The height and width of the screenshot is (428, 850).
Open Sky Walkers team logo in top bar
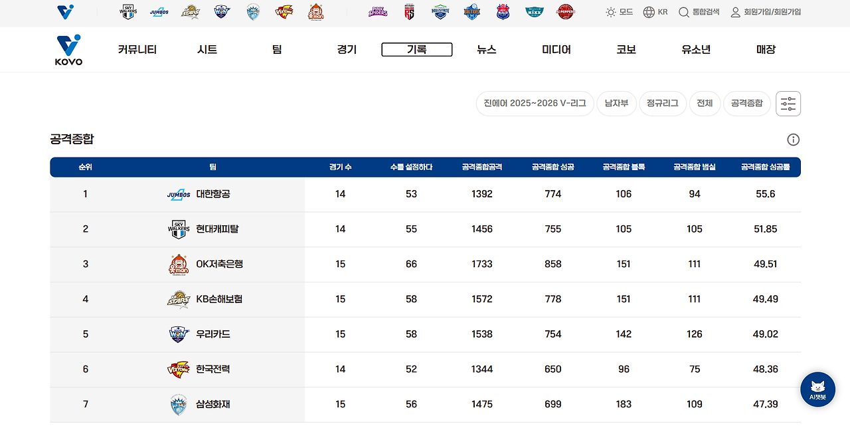point(127,12)
